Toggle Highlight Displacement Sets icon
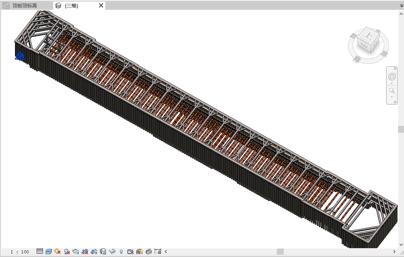 (x=149, y=251)
